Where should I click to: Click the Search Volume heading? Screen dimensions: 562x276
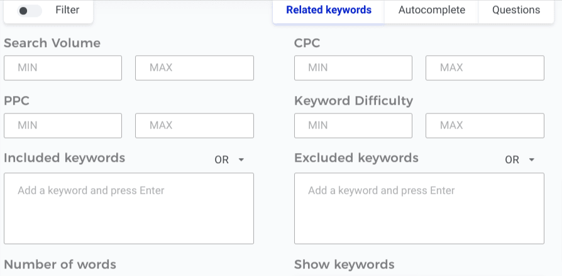[52, 43]
